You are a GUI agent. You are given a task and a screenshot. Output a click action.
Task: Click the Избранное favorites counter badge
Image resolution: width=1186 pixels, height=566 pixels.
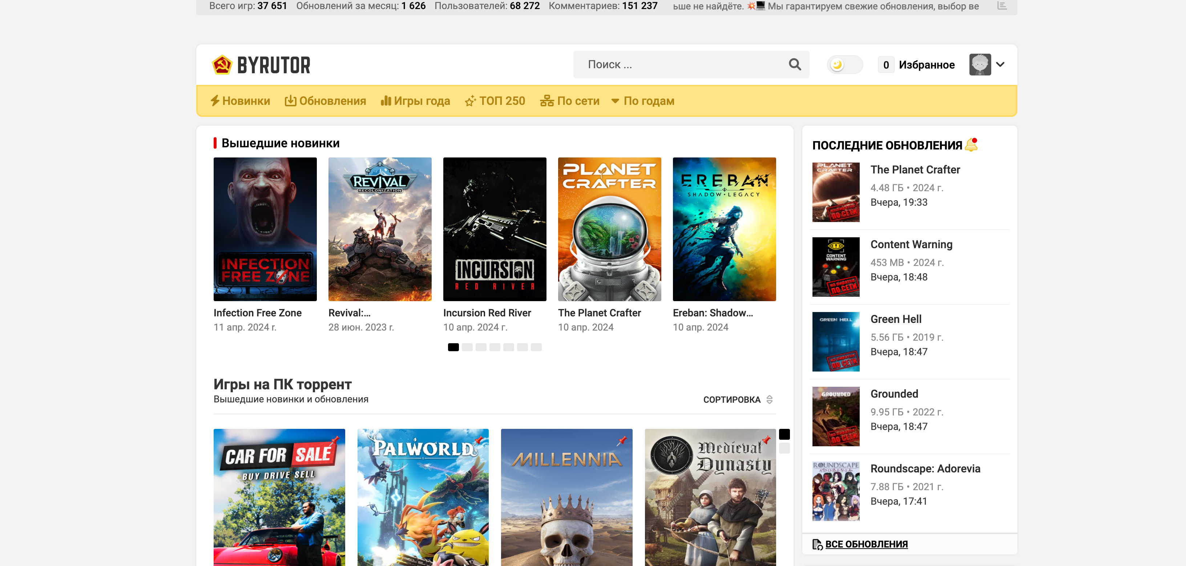(x=886, y=65)
